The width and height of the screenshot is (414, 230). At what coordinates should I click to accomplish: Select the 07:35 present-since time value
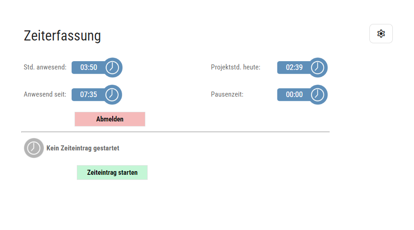(x=88, y=94)
